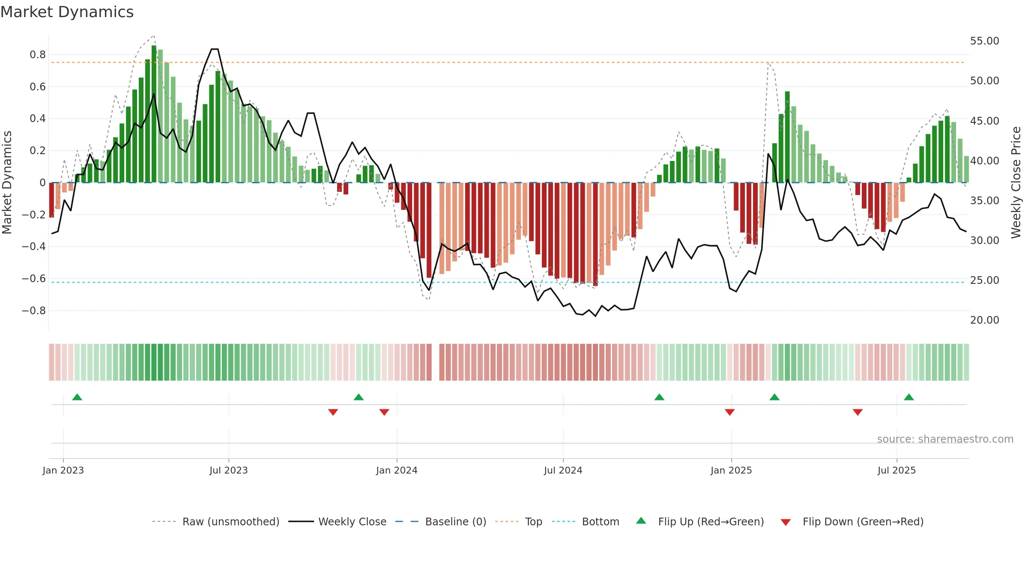Click the Market Dynamics chart title

pyautogui.click(x=67, y=12)
